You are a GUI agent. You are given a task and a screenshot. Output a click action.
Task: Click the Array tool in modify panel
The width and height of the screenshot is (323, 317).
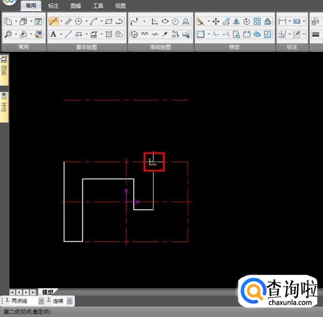257,21
